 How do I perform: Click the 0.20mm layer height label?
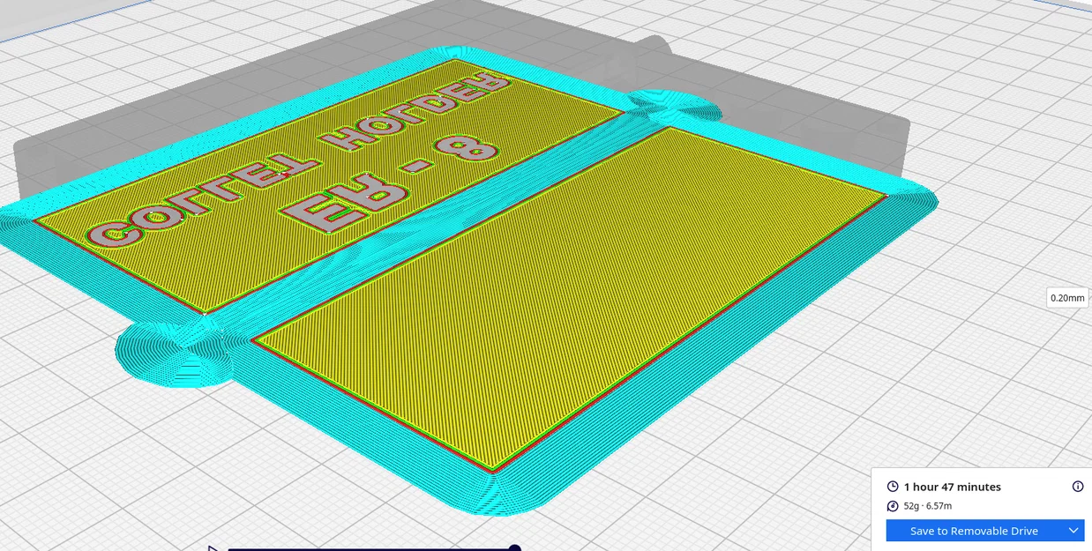click(x=1067, y=298)
